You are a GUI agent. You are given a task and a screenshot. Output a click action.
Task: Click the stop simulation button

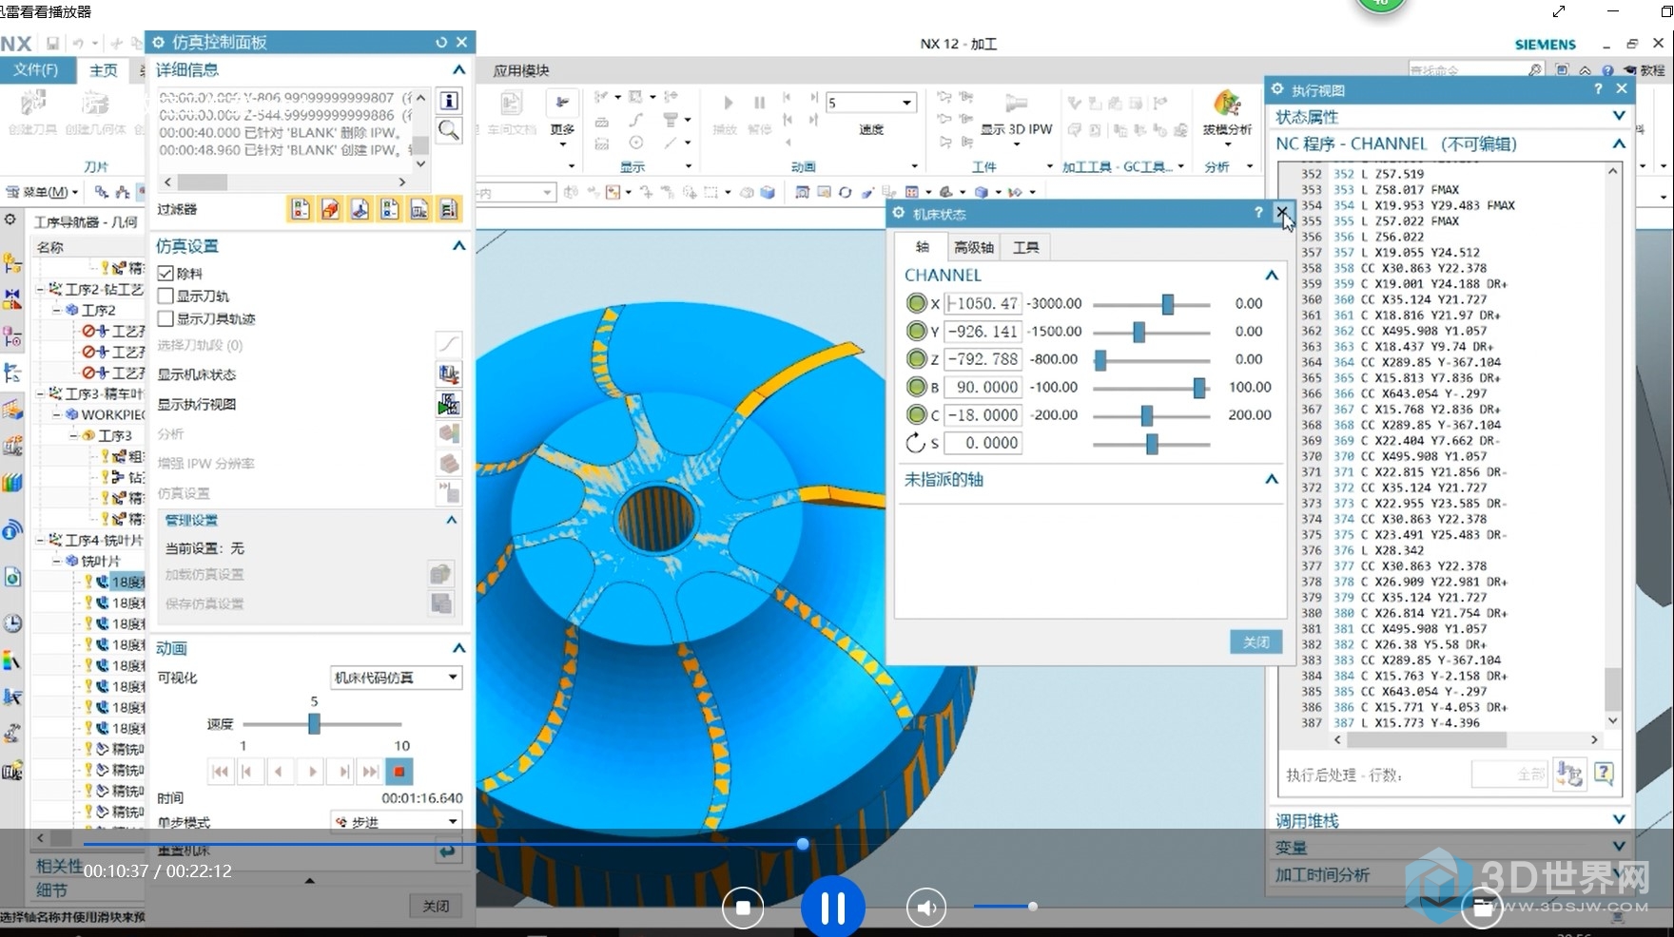399,772
